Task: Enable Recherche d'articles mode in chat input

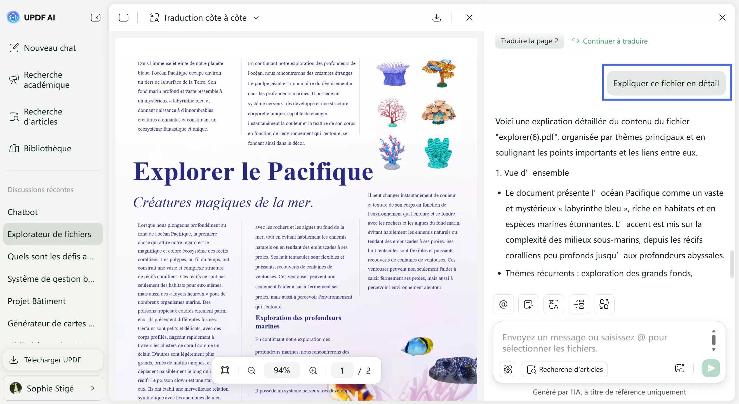Action: coord(564,369)
